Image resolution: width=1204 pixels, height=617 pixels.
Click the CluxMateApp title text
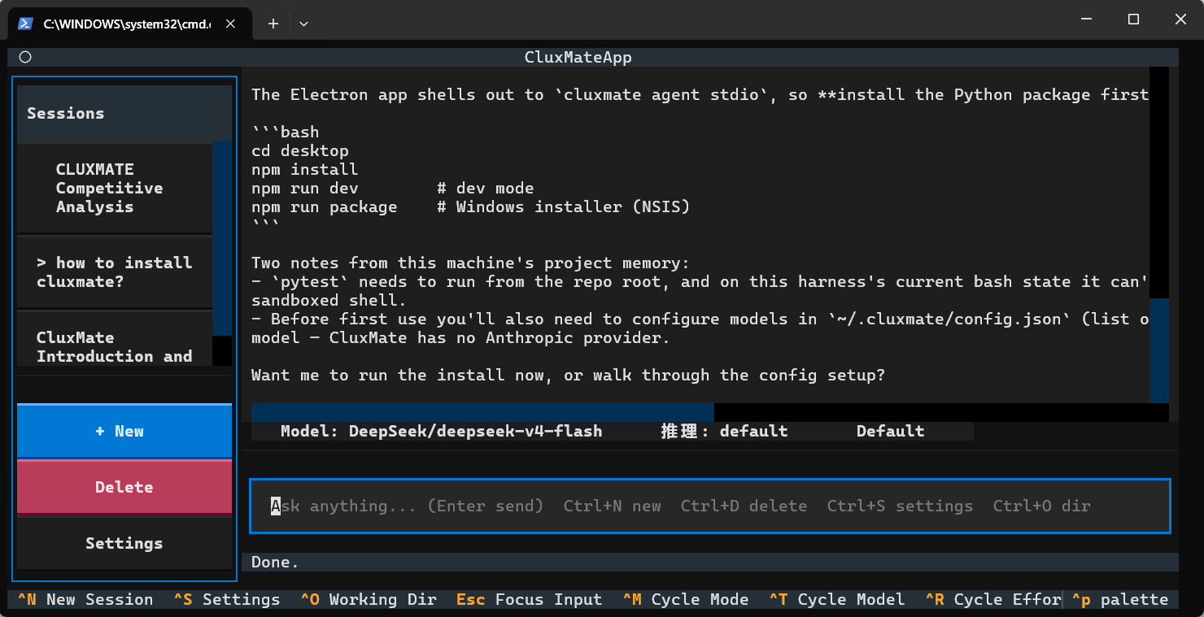[578, 57]
